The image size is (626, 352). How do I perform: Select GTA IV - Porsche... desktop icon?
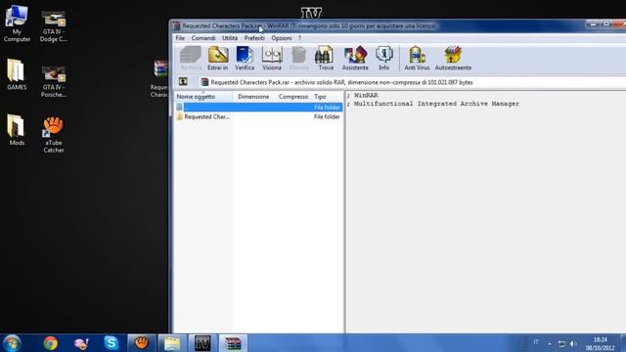coord(54,82)
